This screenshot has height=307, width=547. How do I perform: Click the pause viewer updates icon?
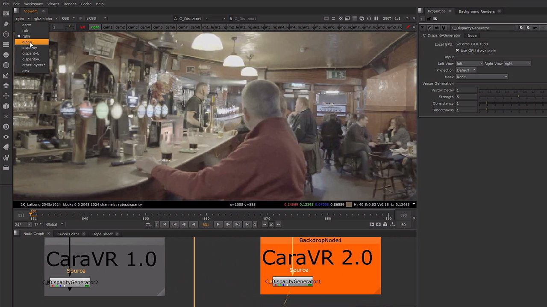376,19
